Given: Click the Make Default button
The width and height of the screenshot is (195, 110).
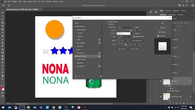Looking at the screenshot, I should [x=122, y=49].
